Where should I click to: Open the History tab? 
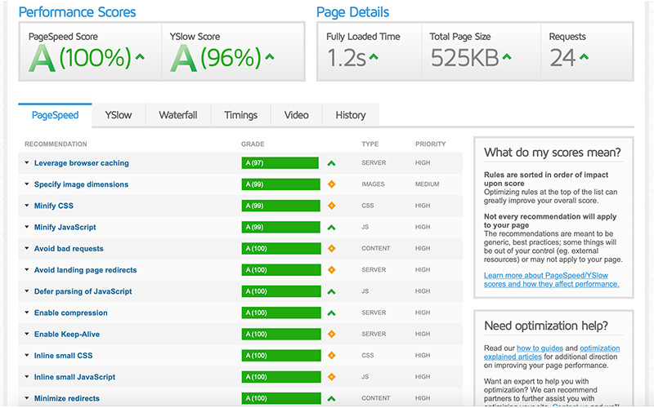pos(350,115)
